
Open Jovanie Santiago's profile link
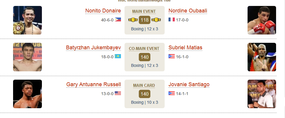click(189, 84)
